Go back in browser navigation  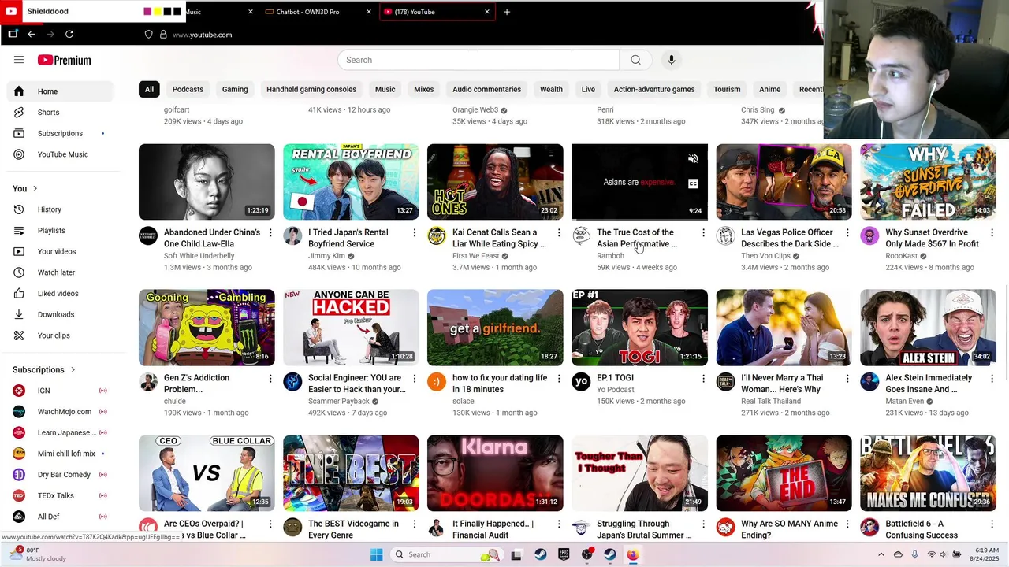click(x=32, y=34)
